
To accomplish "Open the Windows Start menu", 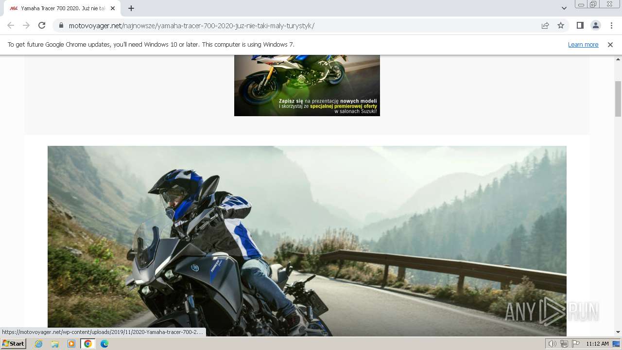I will pyautogui.click(x=13, y=344).
